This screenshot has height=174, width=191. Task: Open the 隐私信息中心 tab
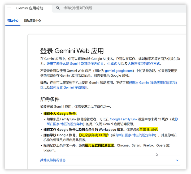click(32, 20)
